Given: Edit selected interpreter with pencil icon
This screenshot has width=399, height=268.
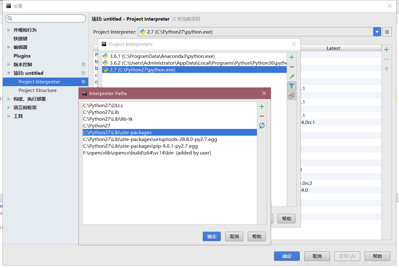Looking at the screenshot, I should pyautogui.click(x=292, y=76).
